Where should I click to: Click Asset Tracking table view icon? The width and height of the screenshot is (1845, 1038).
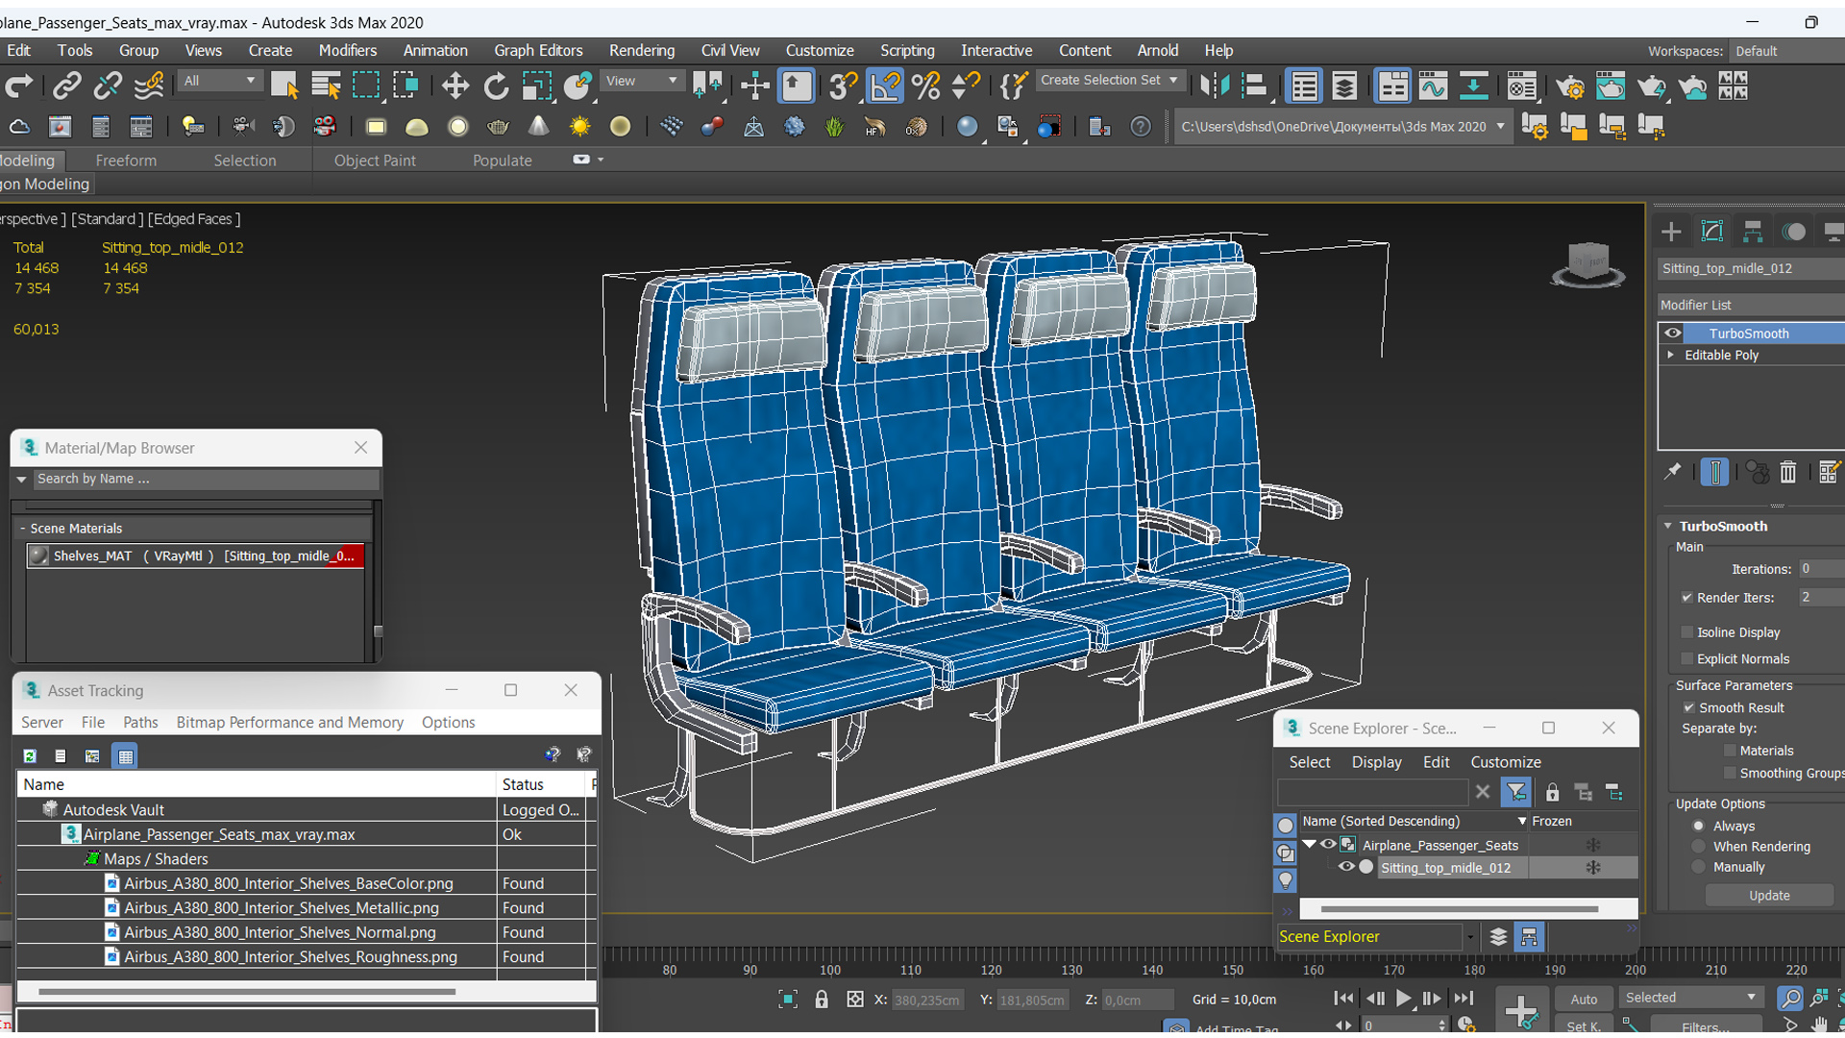[x=125, y=756]
